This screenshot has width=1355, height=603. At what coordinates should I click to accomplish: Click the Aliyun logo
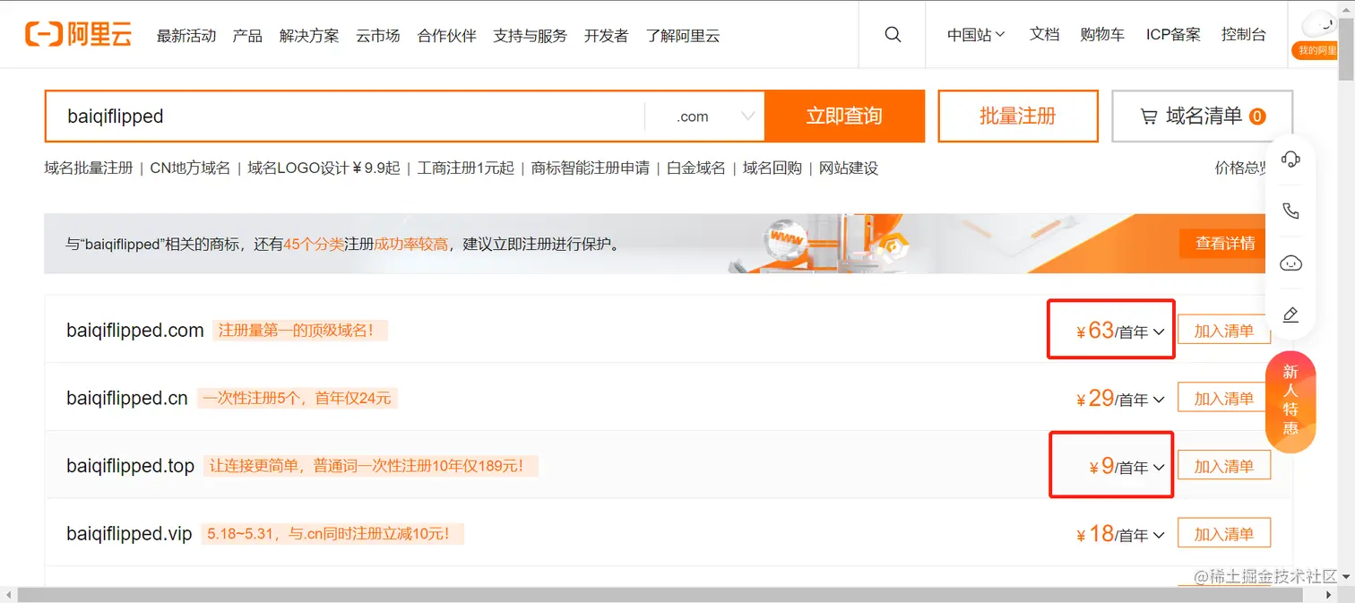pos(78,34)
